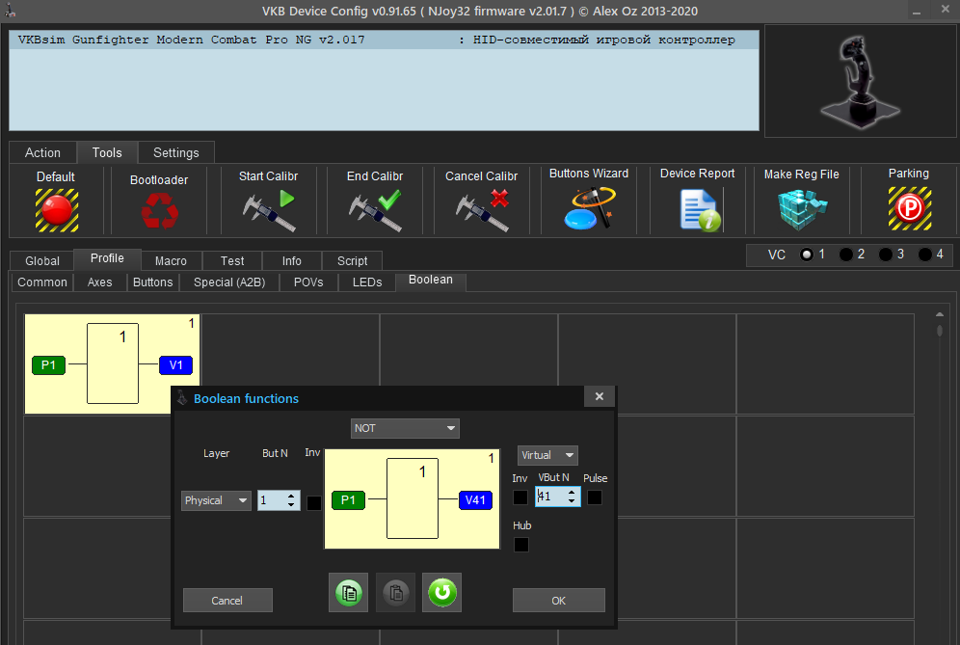Abort calibration using Cancel Calibr icon
Image resolution: width=960 pixels, height=645 pixels.
(483, 210)
